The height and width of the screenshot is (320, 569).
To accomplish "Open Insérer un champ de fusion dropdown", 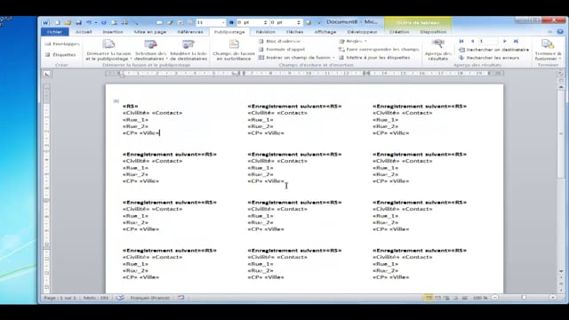I will [x=297, y=58].
